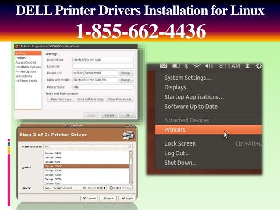Click the Print Test Page button
Screen dimensions: 280x210
61,99
